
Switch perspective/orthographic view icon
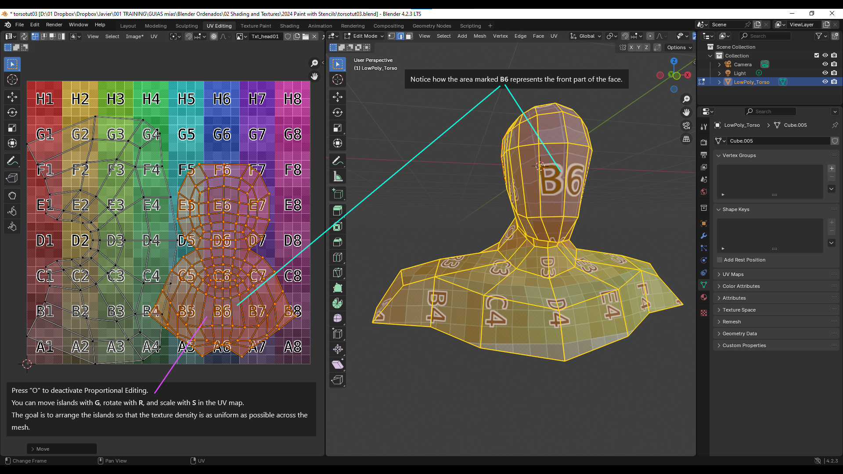pos(686,139)
